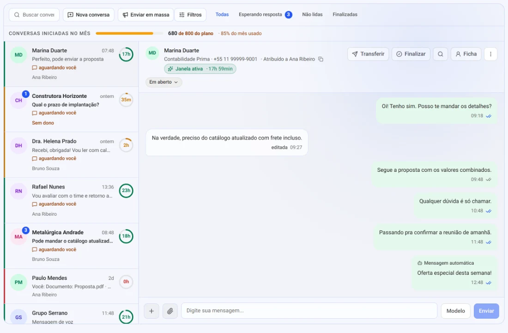Open the contact Ficha

point(466,54)
